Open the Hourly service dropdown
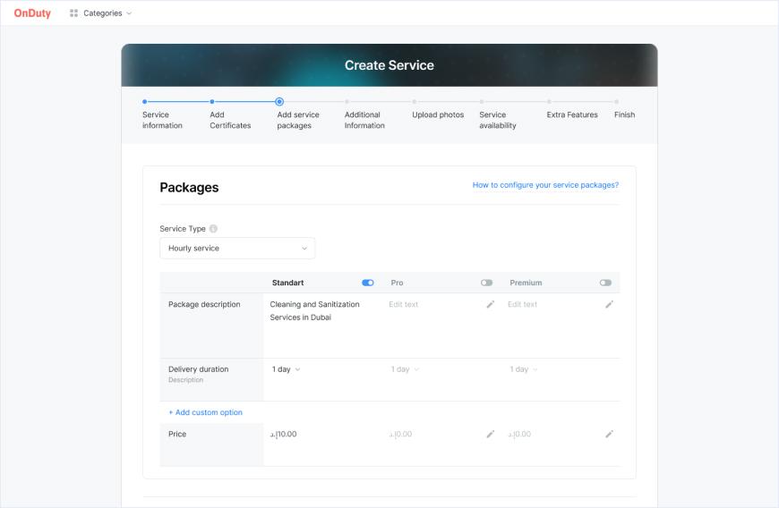 click(237, 248)
